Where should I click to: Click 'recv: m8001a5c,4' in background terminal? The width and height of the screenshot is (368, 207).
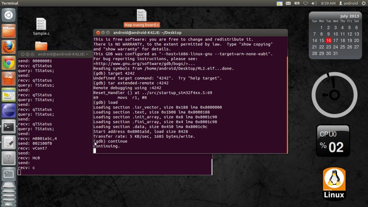(37, 138)
